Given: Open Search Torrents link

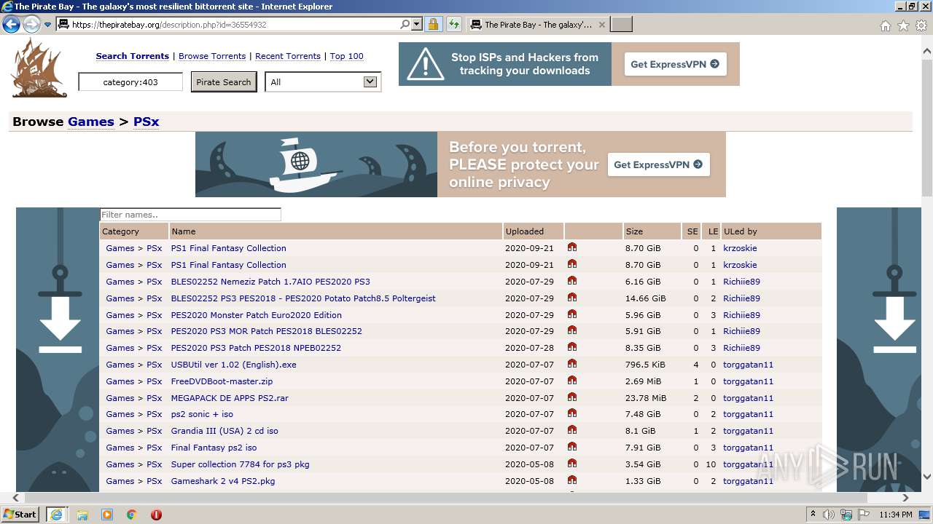Looking at the screenshot, I should tap(132, 56).
